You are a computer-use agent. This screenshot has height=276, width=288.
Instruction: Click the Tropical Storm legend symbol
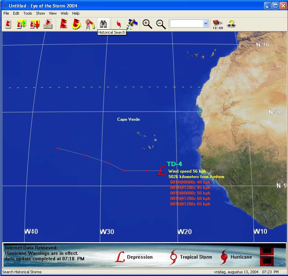coord(174,257)
